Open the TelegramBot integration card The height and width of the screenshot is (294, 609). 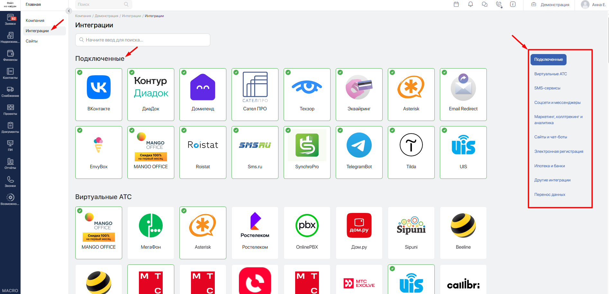click(x=359, y=152)
